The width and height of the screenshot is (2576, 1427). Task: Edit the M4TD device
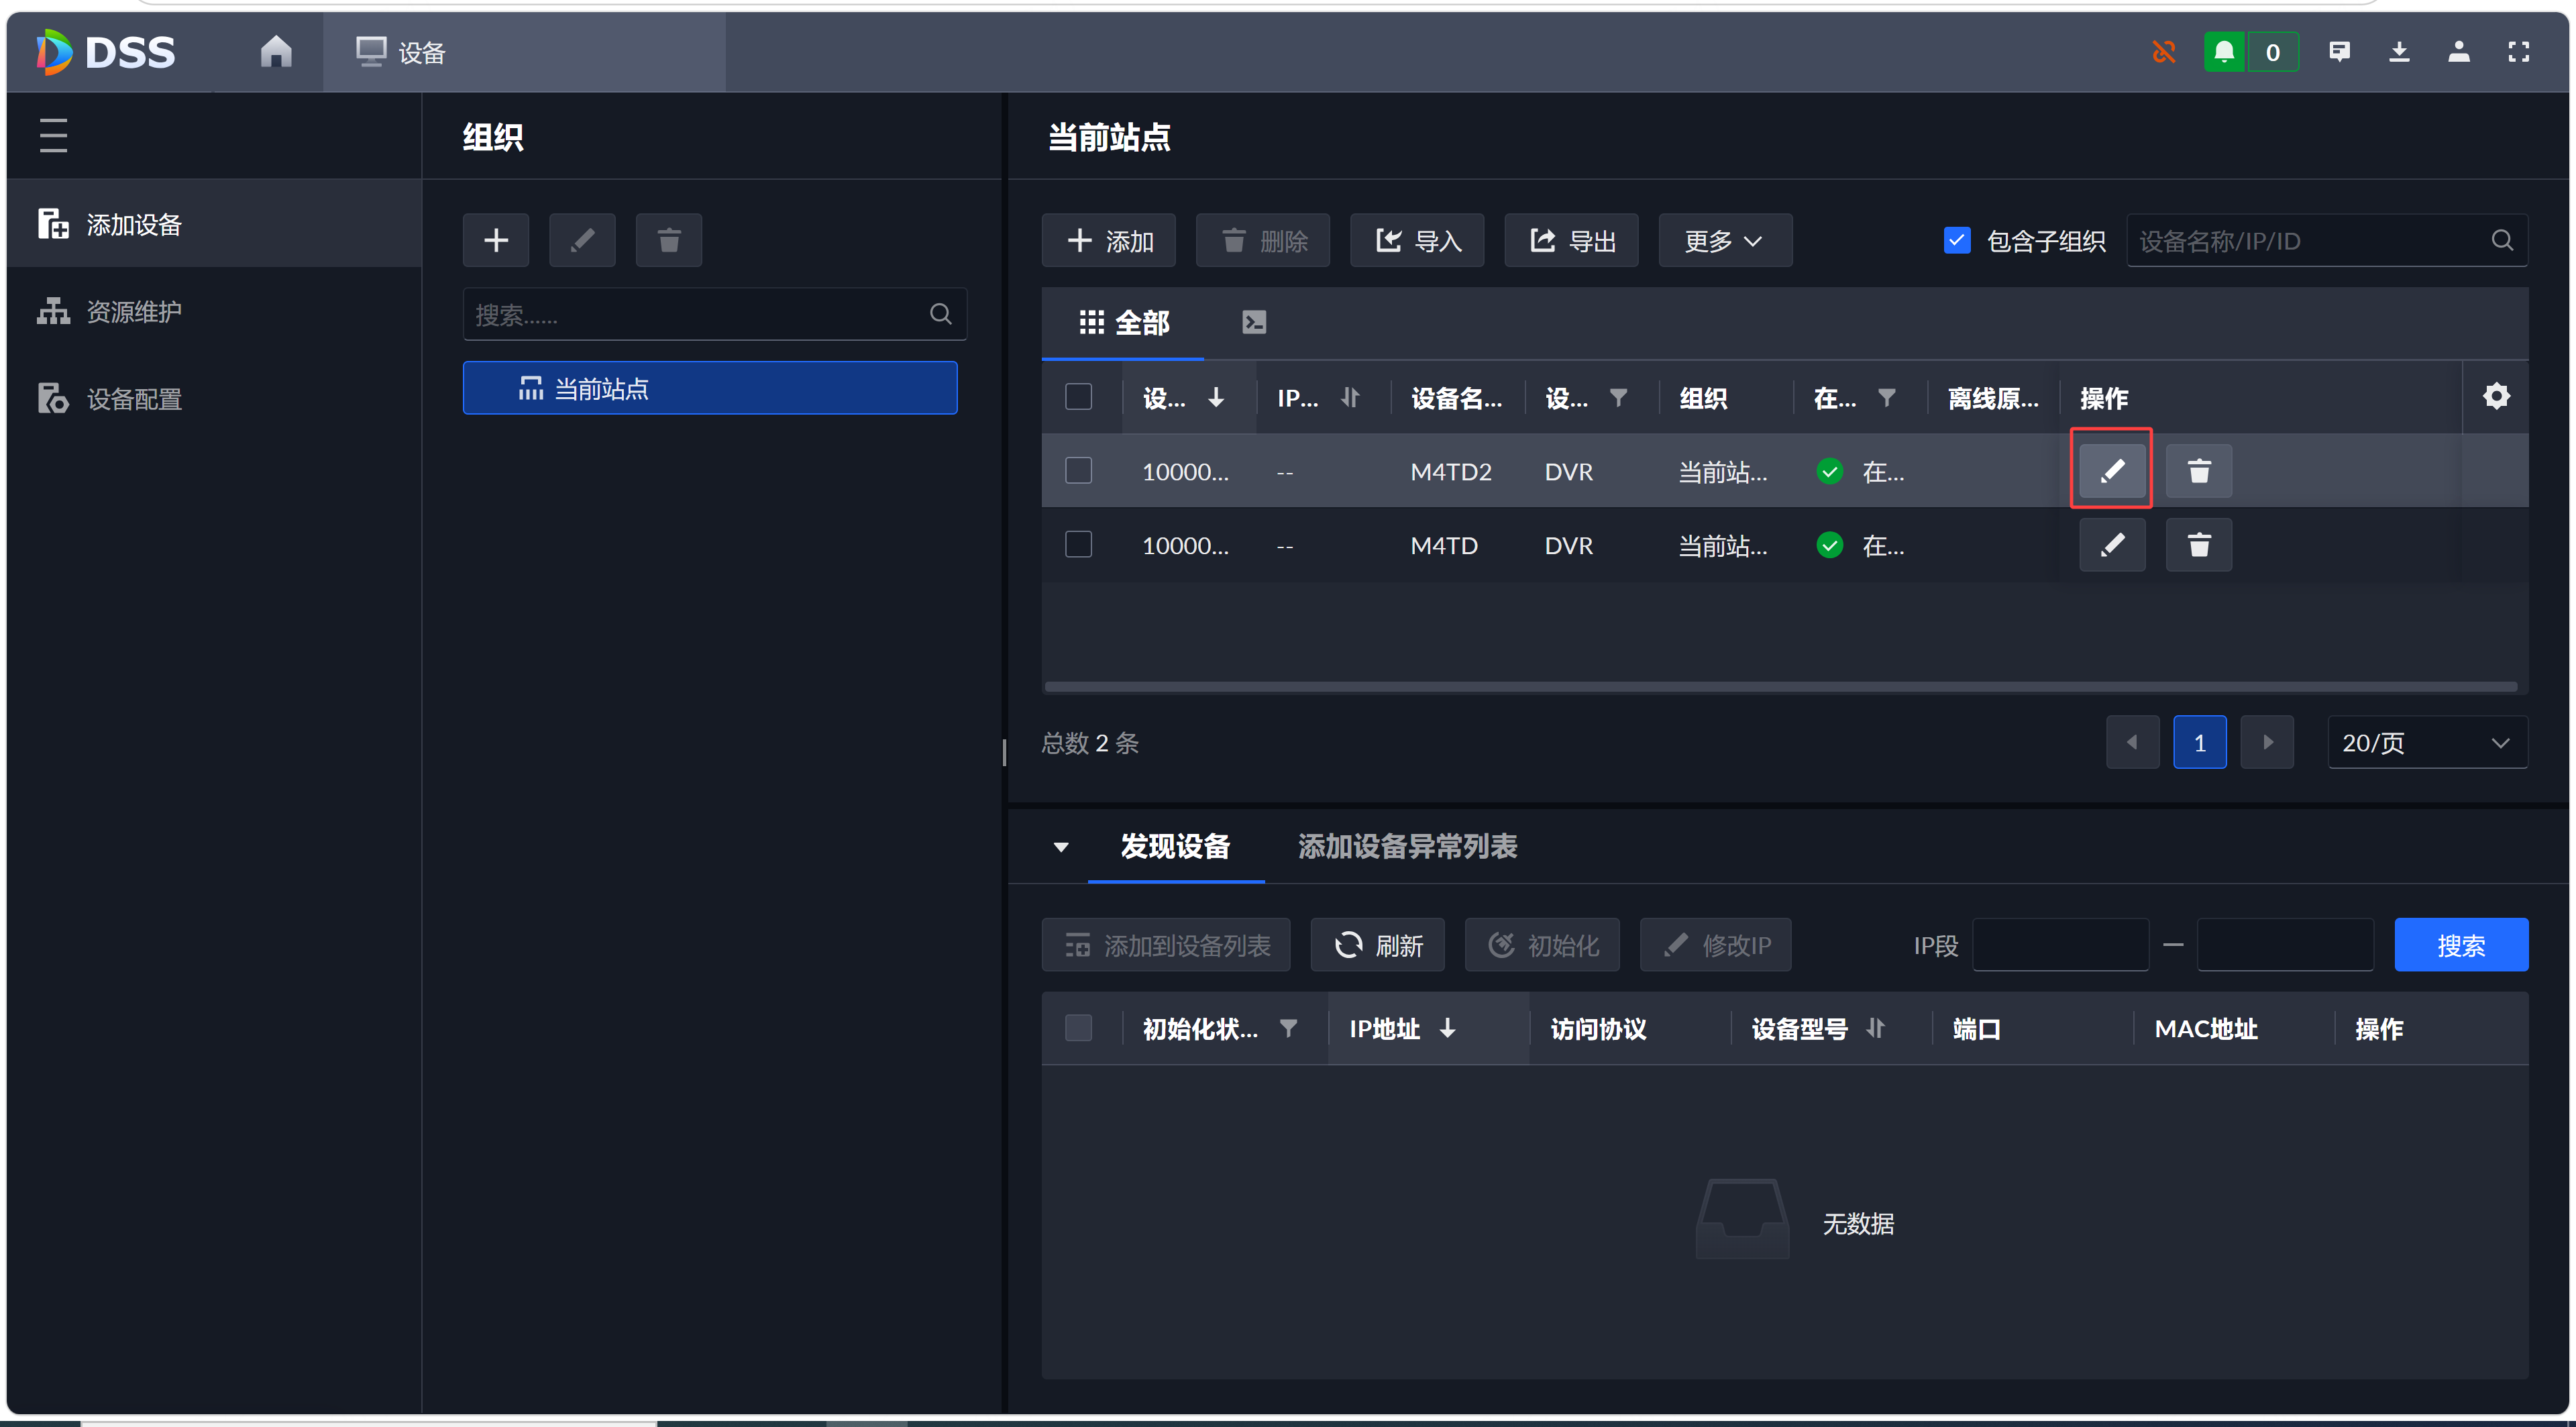point(2112,545)
